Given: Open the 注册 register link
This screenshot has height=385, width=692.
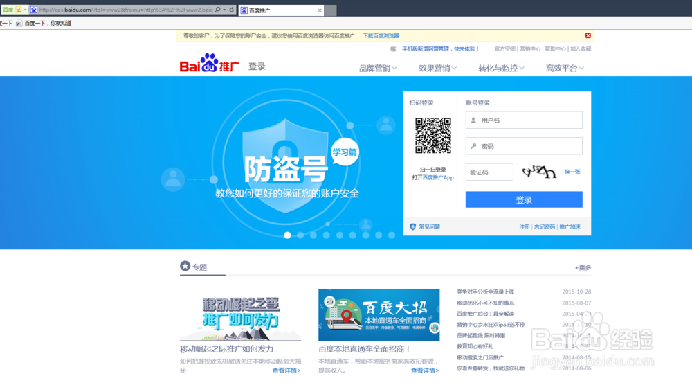Looking at the screenshot, I should (x=525, y=226).
